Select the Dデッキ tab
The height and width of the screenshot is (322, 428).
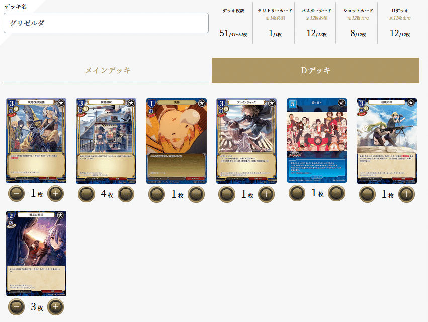pos(315,70)
